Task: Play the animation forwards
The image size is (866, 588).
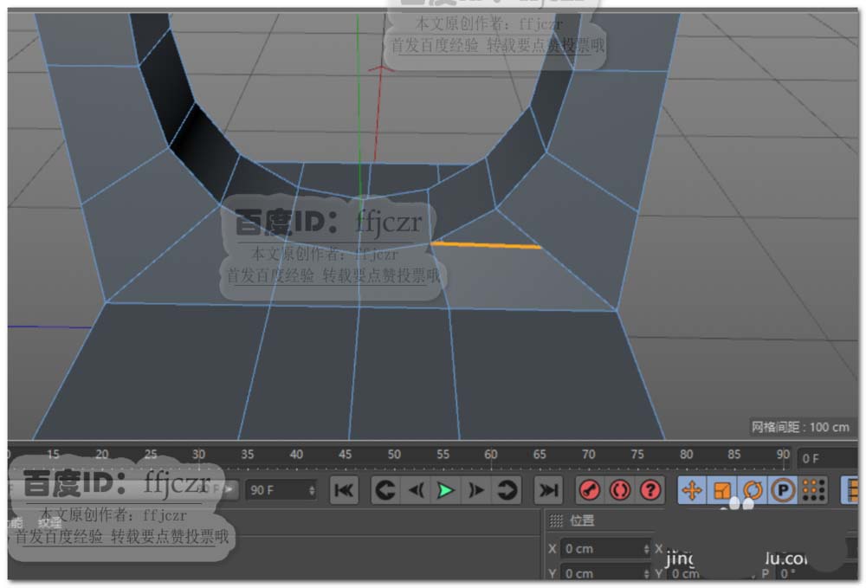Action: (x=445, y=490)
